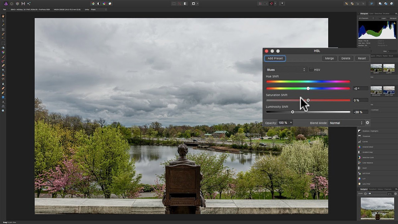Switch to the Histogram tab
Image resolution: width=398 pixels, height=224 pixels.
(x=364, y=14)
